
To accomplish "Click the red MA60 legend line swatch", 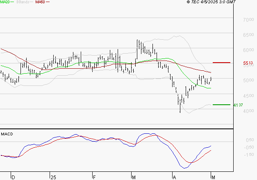I will point(48,2).
